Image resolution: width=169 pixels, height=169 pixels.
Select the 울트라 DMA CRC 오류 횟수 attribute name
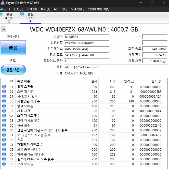(35, 159)
